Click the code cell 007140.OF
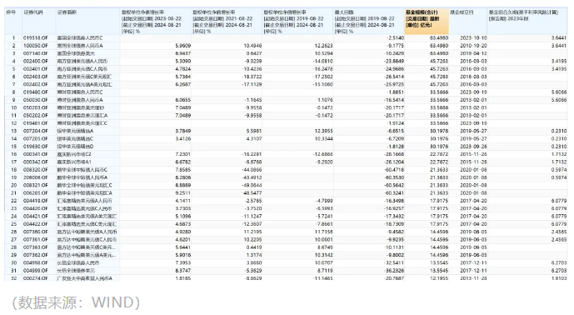The width and height of the screenshot is (574, 315). click(x=36, y=53)
